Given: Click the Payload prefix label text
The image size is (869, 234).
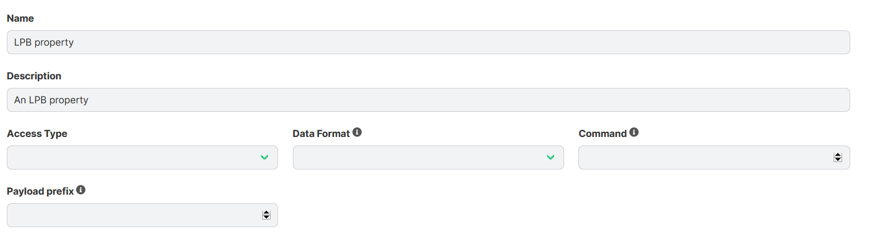Looking at the screenshot, I should (41, 191).
